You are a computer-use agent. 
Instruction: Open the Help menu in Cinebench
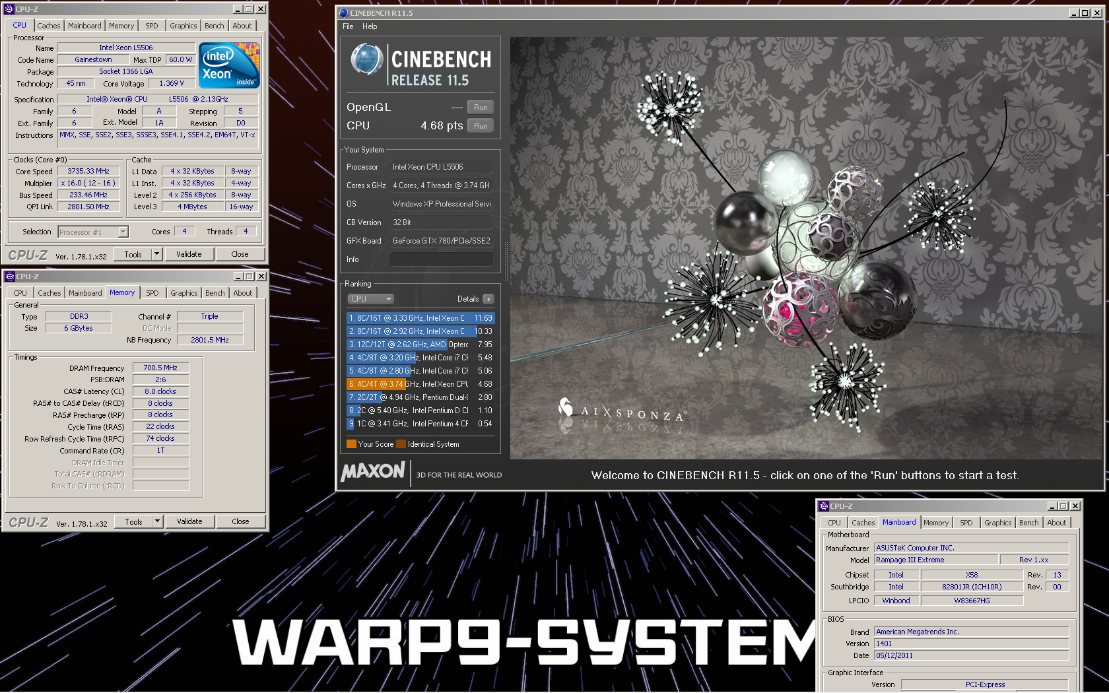370,26
